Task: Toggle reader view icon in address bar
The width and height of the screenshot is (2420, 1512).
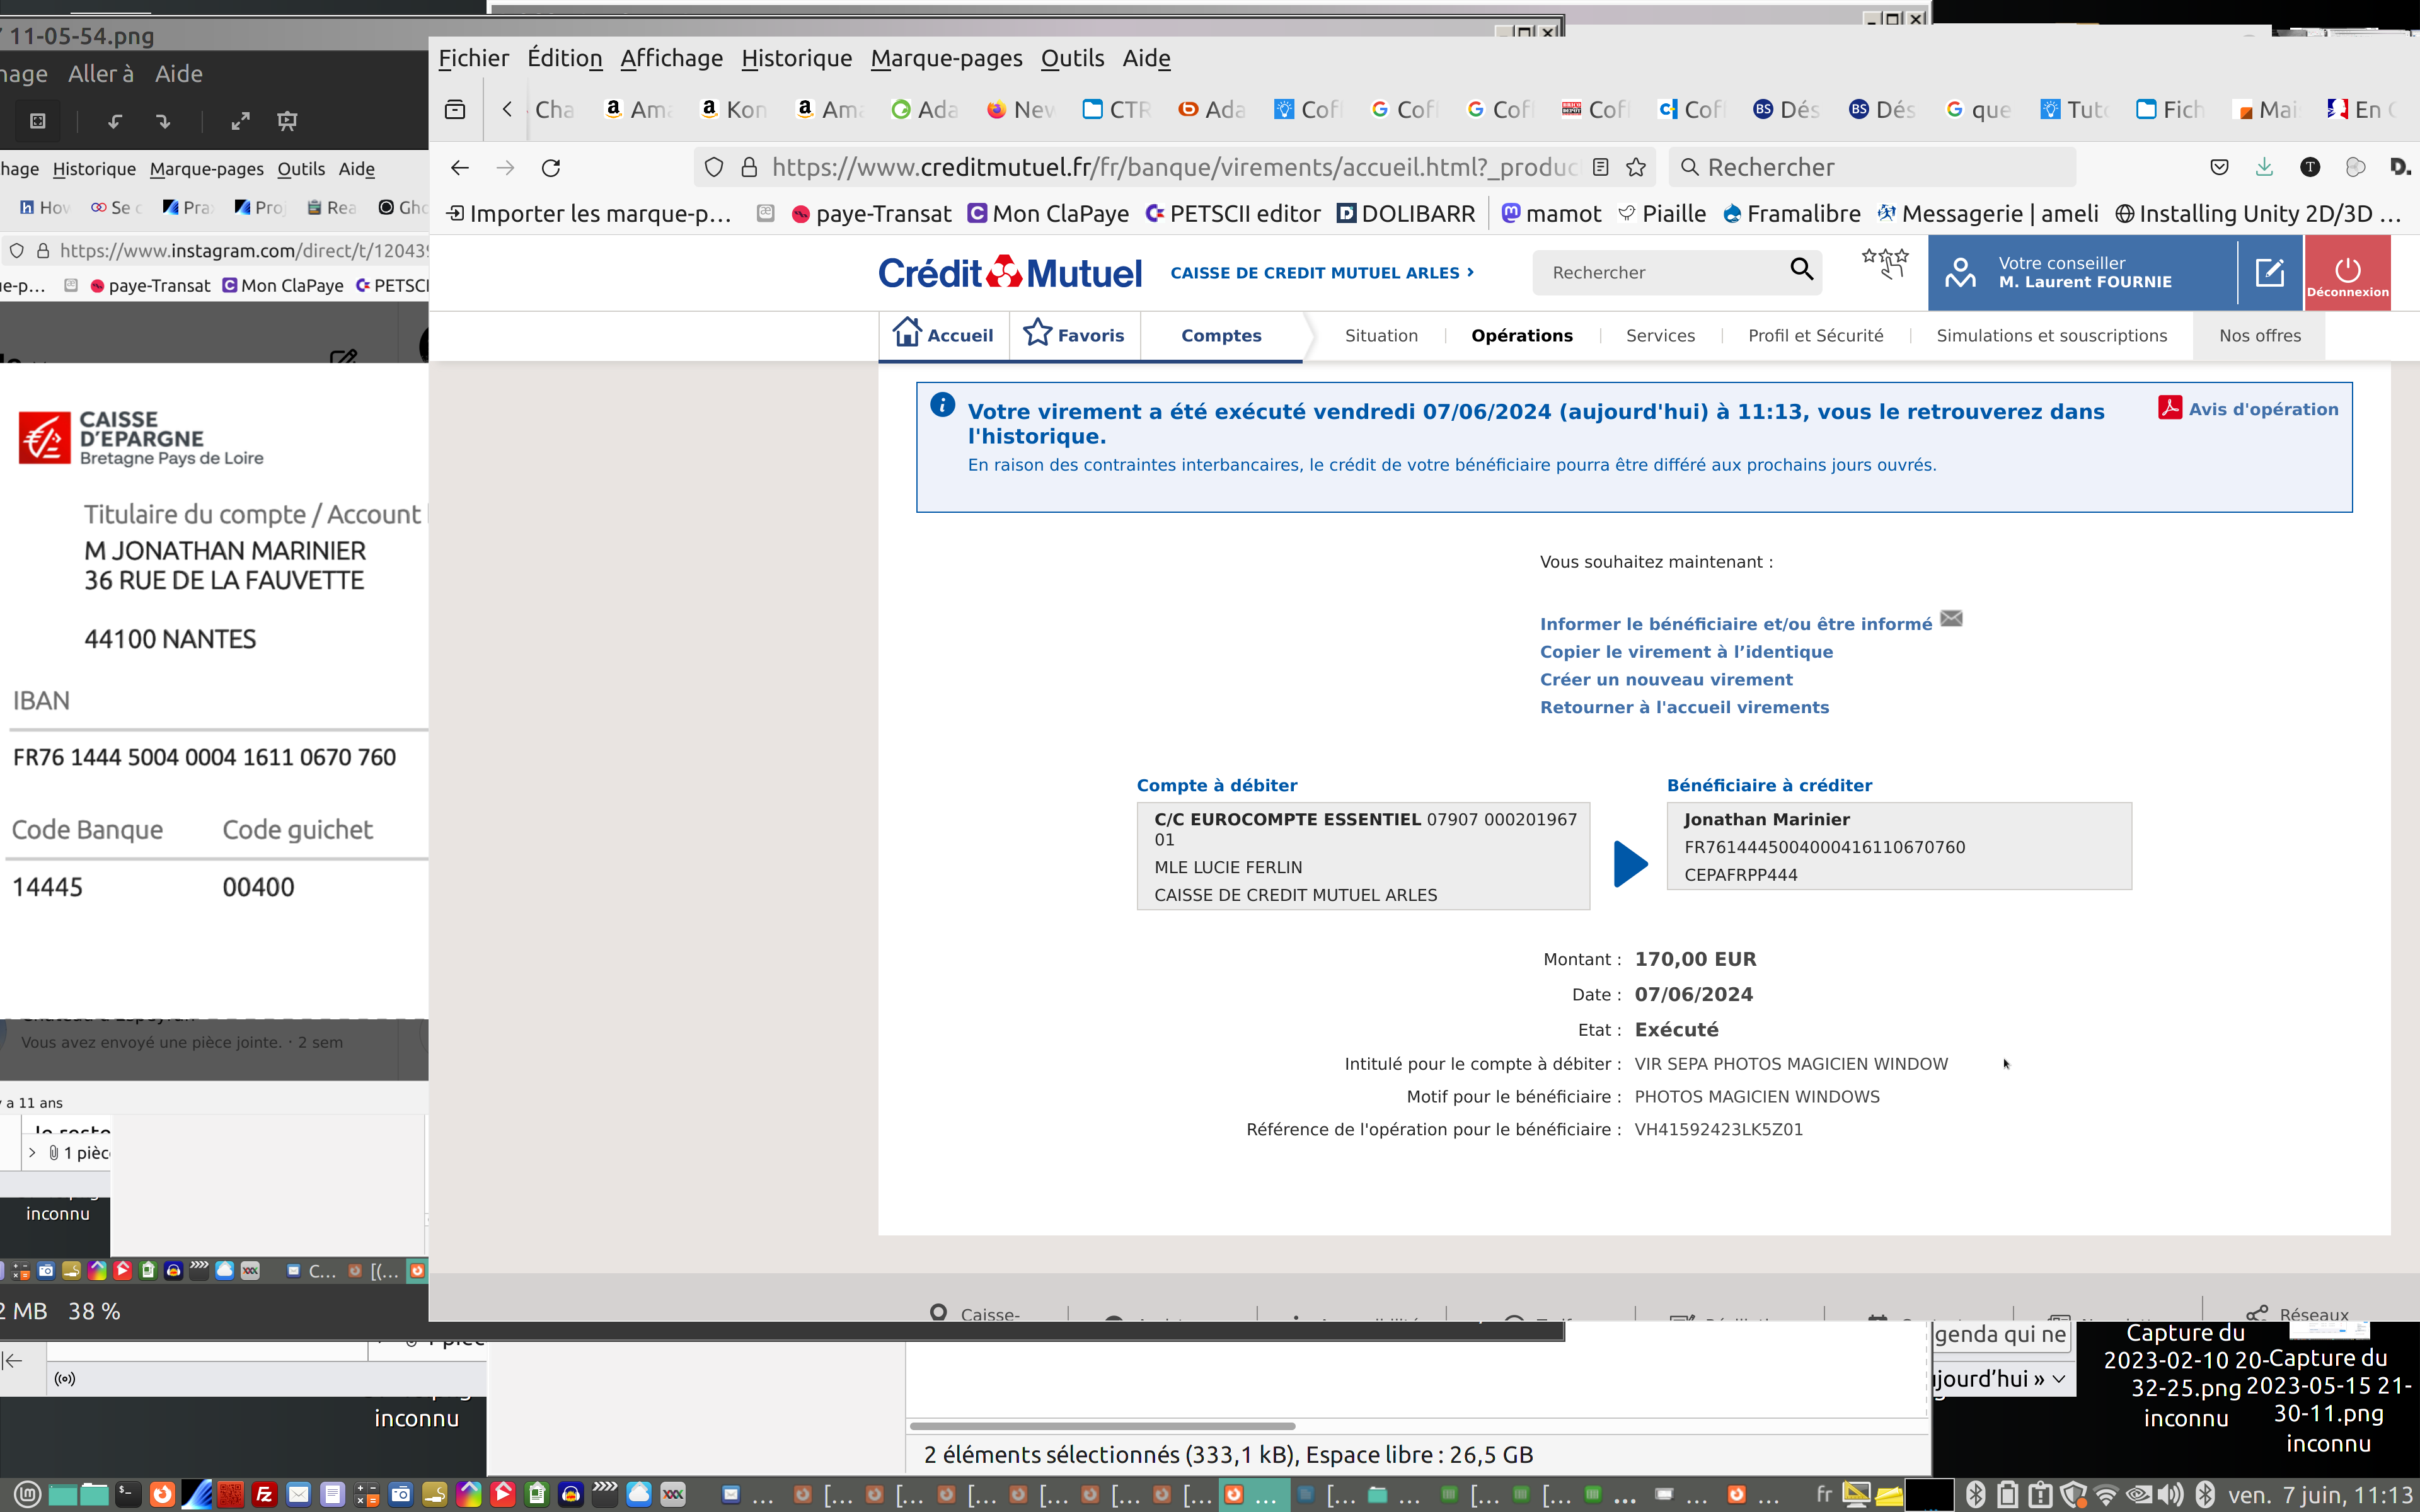Action: 1601,167
